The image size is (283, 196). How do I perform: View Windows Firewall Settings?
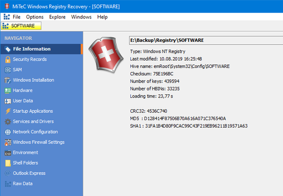click(41, 142)
